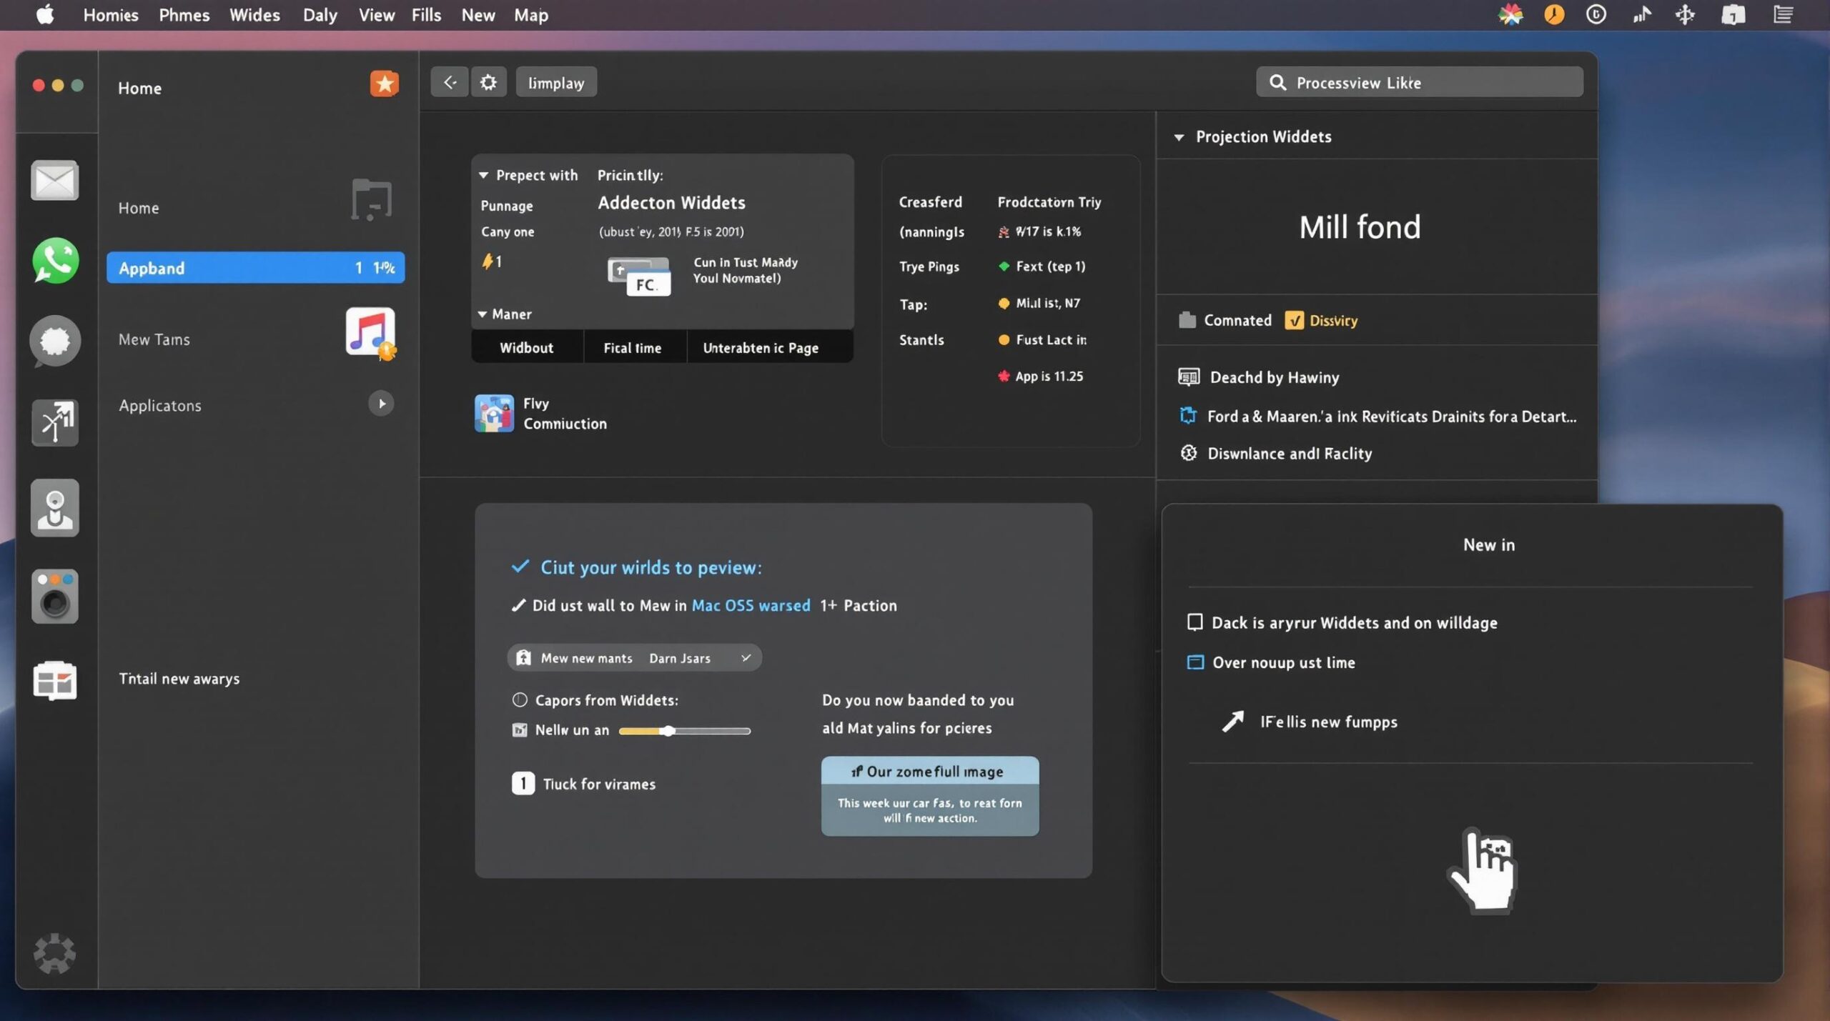The image size is (1830, 1021).
Task: Click the App is 11.25 status row
Action: coord(1041,376)
